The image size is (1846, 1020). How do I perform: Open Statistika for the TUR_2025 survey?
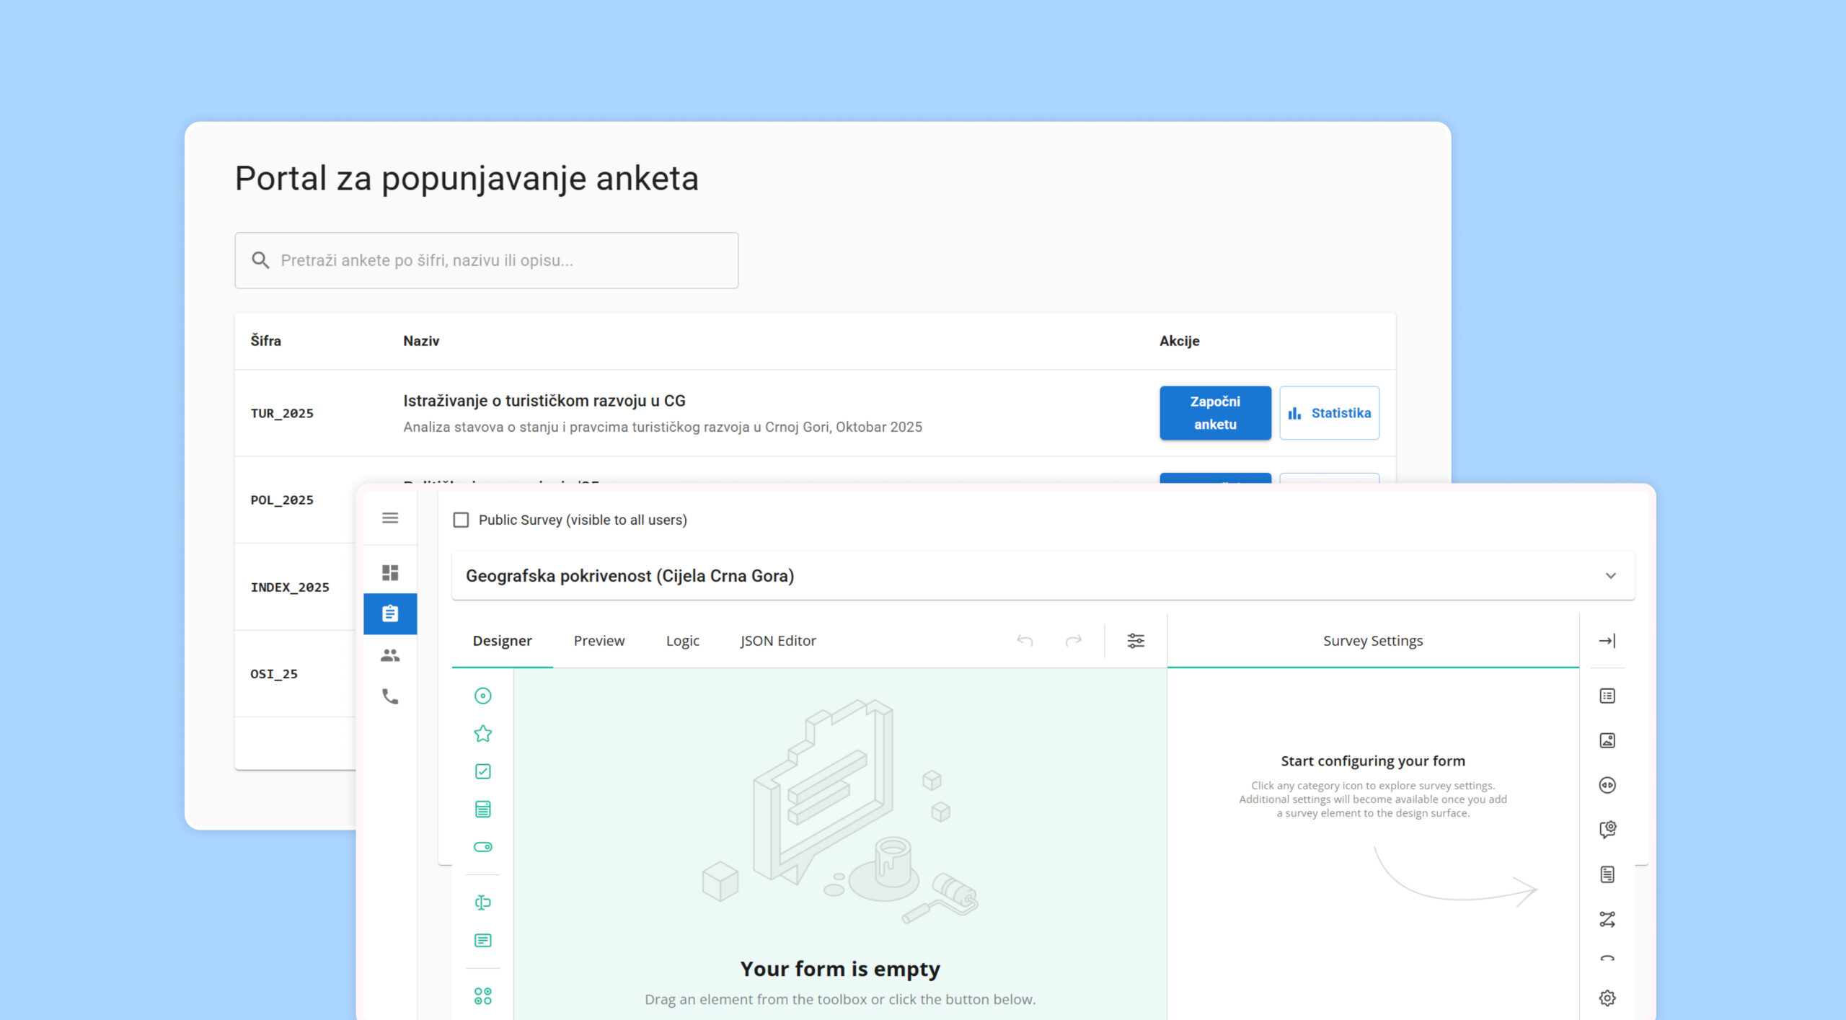[1329, 413]
